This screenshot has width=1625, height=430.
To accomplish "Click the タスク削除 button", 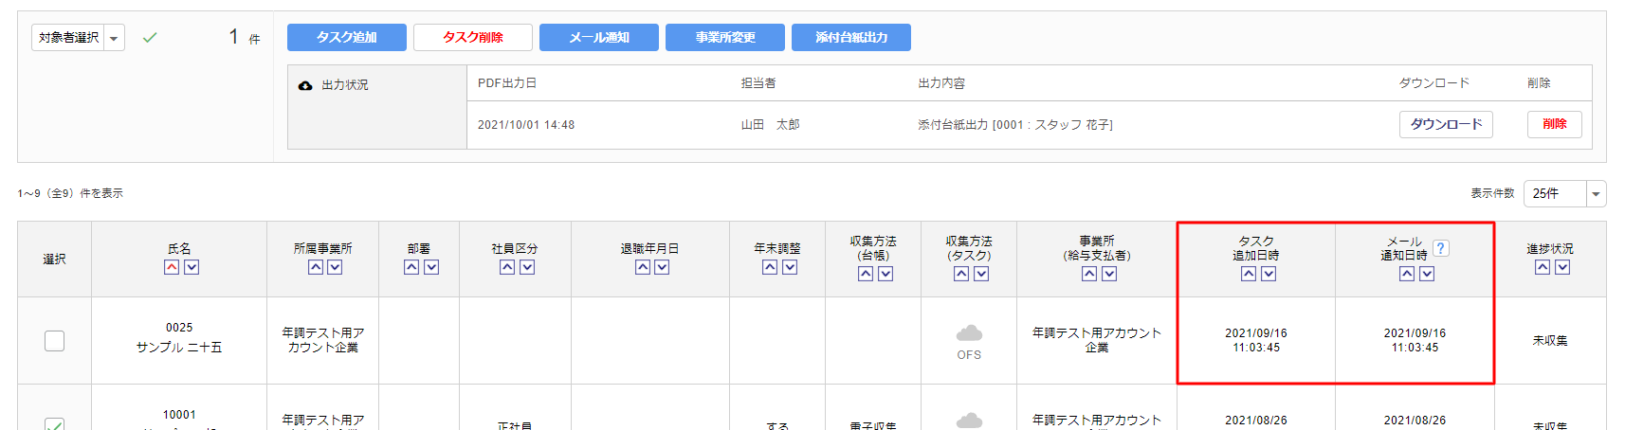I will pos(473,37).
